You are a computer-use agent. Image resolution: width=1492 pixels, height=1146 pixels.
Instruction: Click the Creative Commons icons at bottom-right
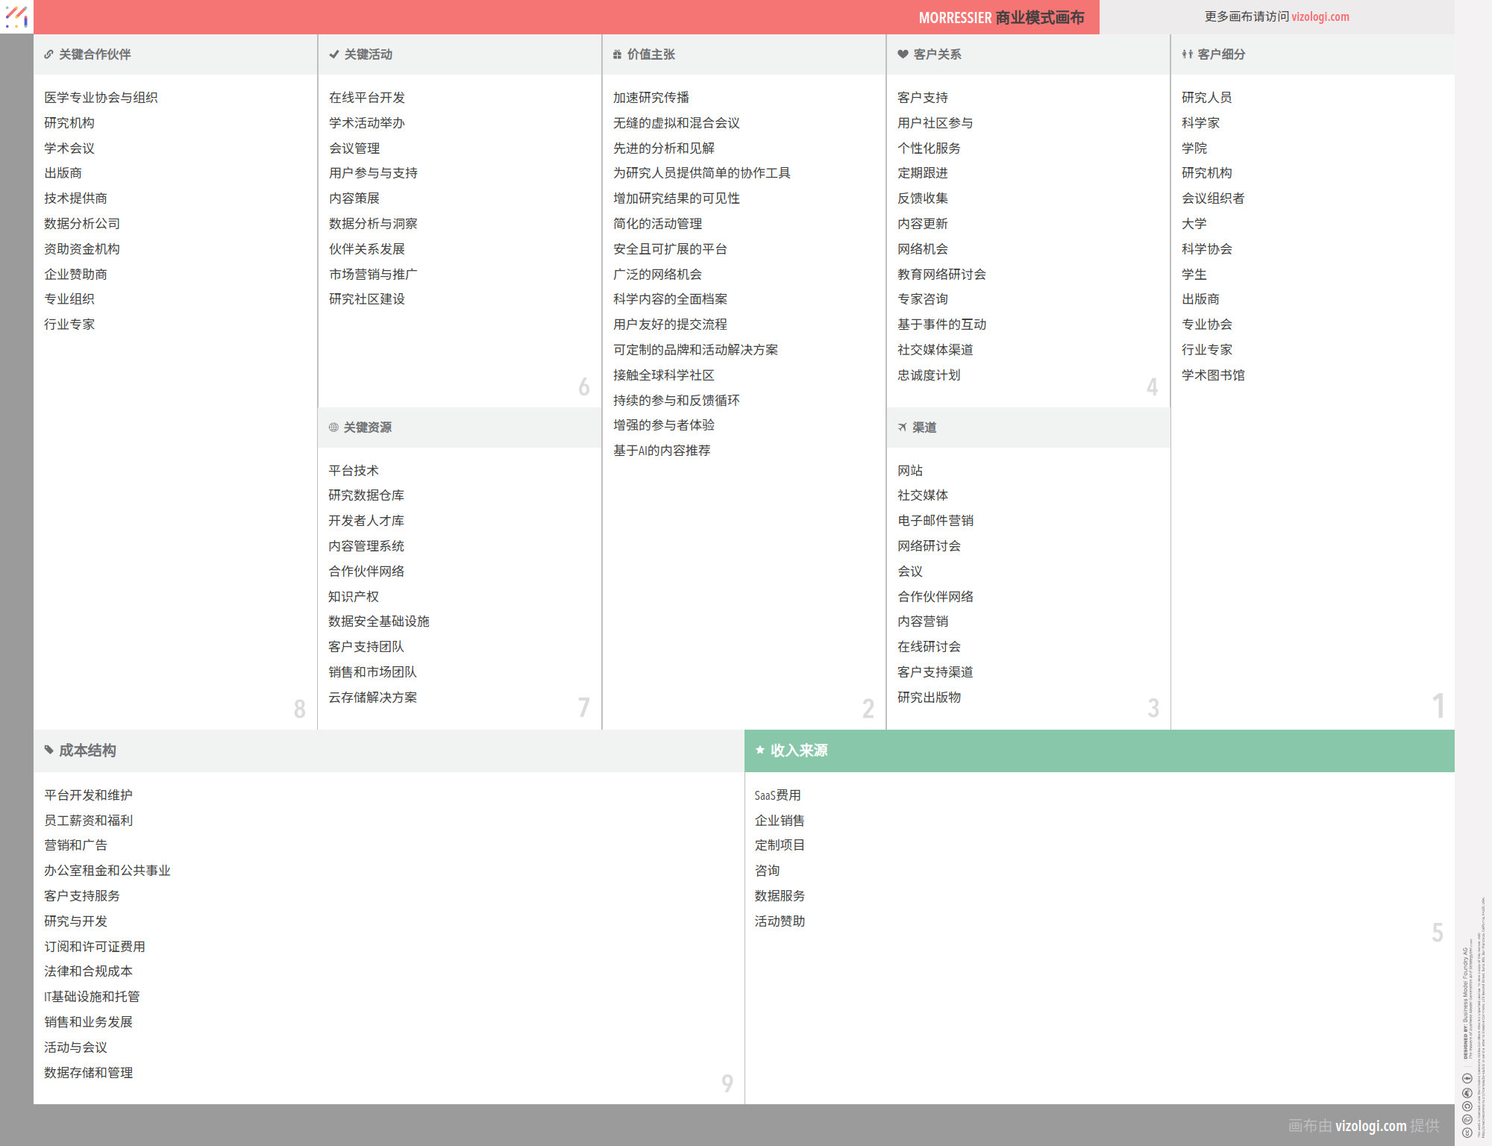point(1467,1105)
